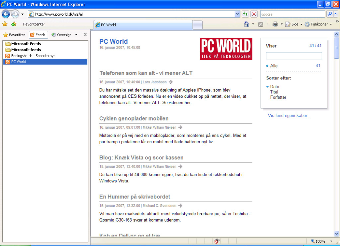Click the Add to Favorites star icon
This screenshot has width=340, height=246.
14,24
